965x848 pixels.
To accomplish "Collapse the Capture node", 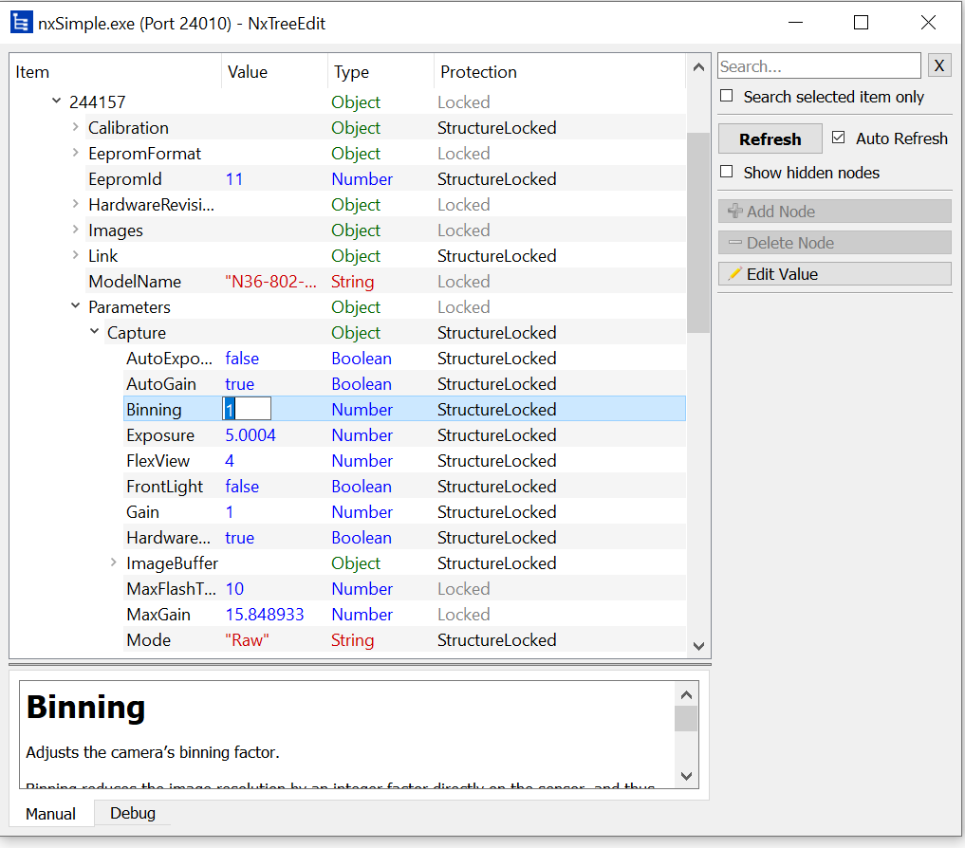I will pyautogui.click(x=95, y=333).
